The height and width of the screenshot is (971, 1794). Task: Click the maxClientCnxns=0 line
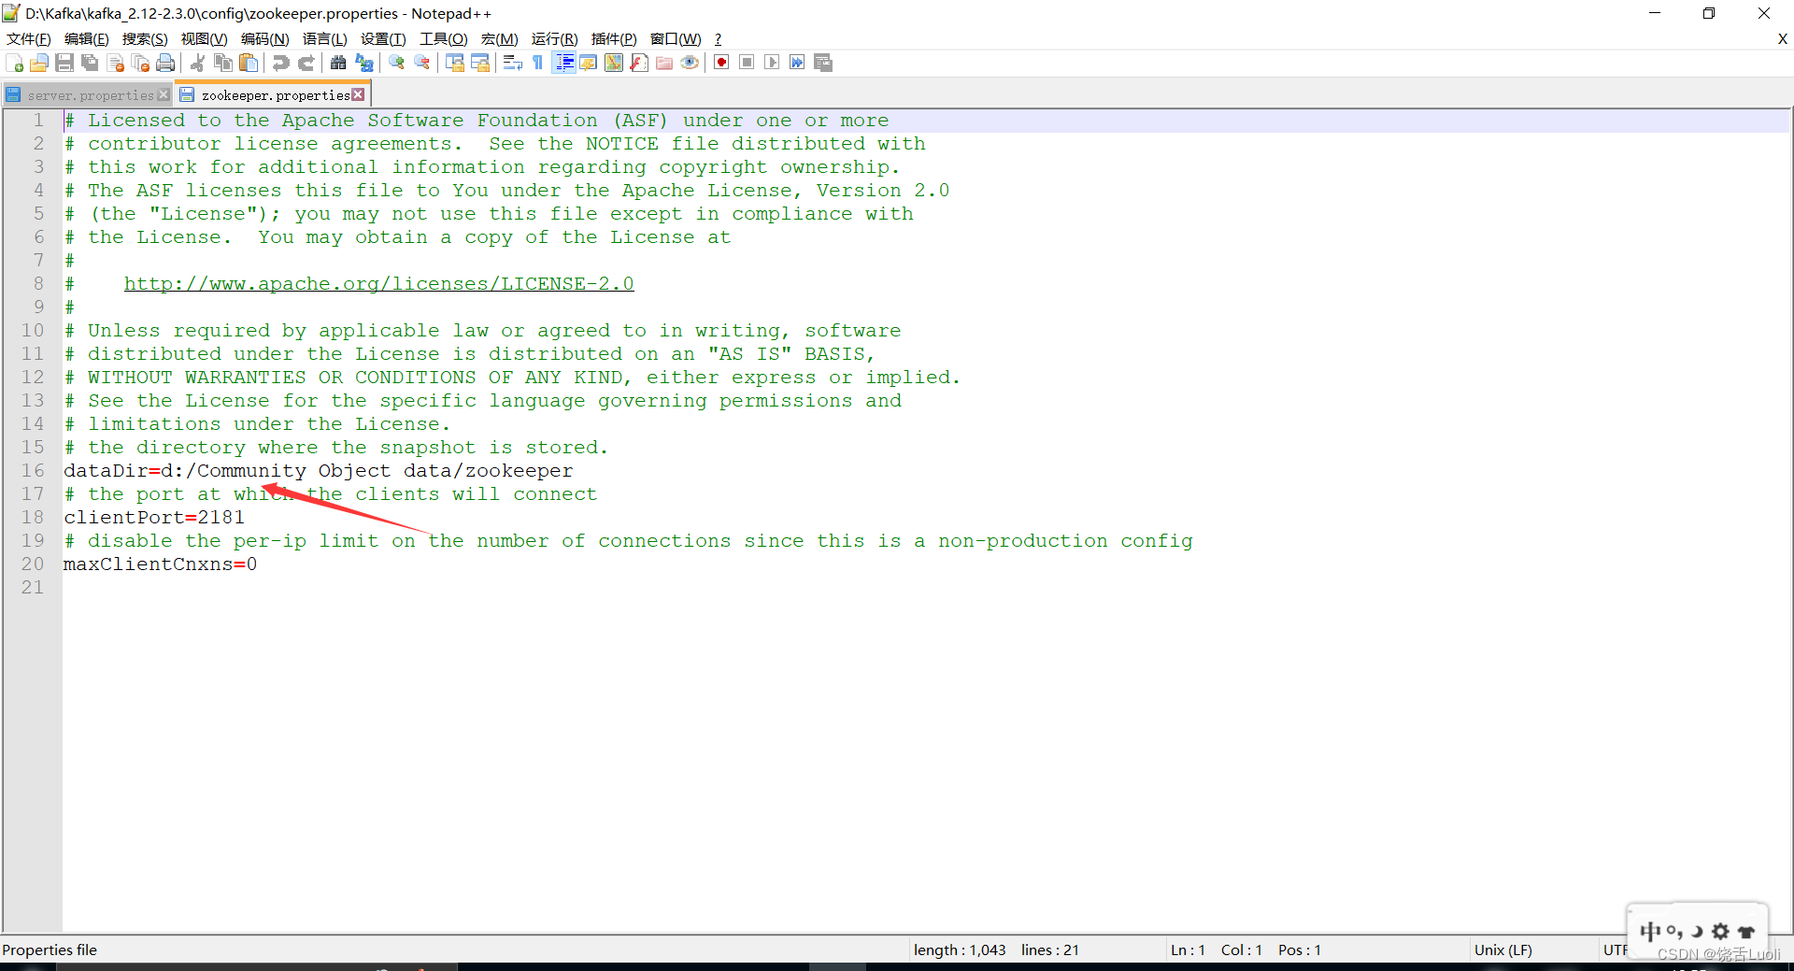point(160,564)
